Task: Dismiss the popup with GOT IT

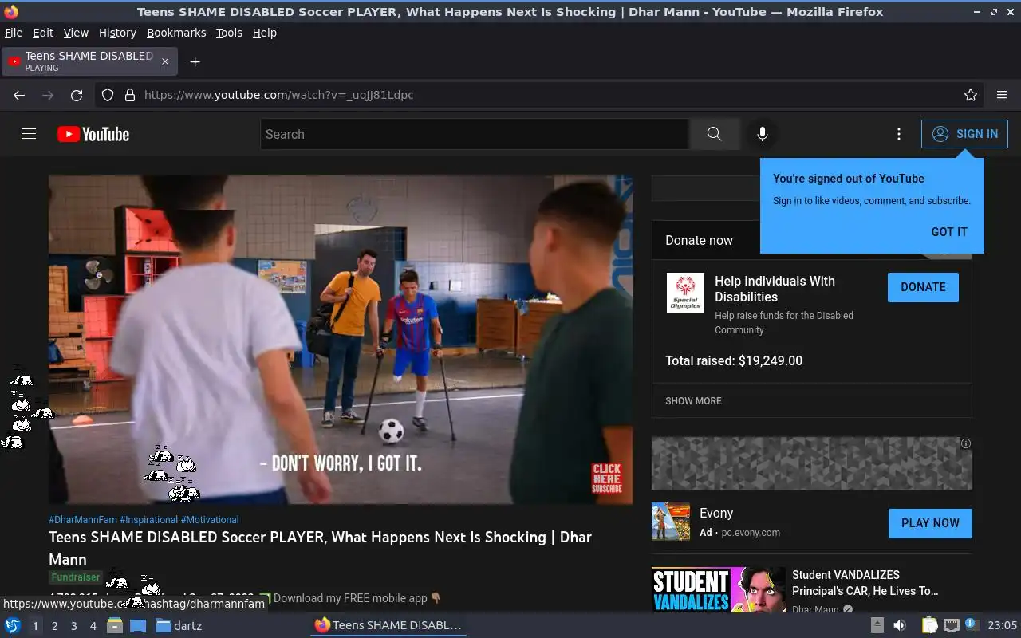Action: (x=949, y=232)
